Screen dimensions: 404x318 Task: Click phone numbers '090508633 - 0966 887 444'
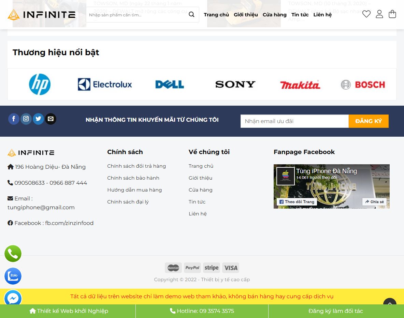click(51, 183)
